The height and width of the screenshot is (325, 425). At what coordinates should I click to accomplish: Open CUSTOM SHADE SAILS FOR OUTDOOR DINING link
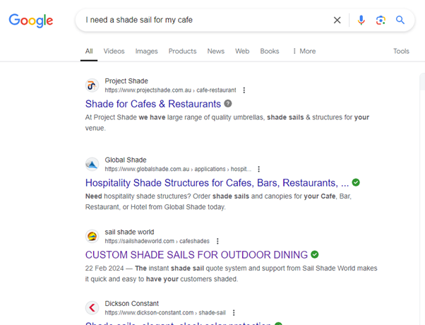click(x=196, y=255)
